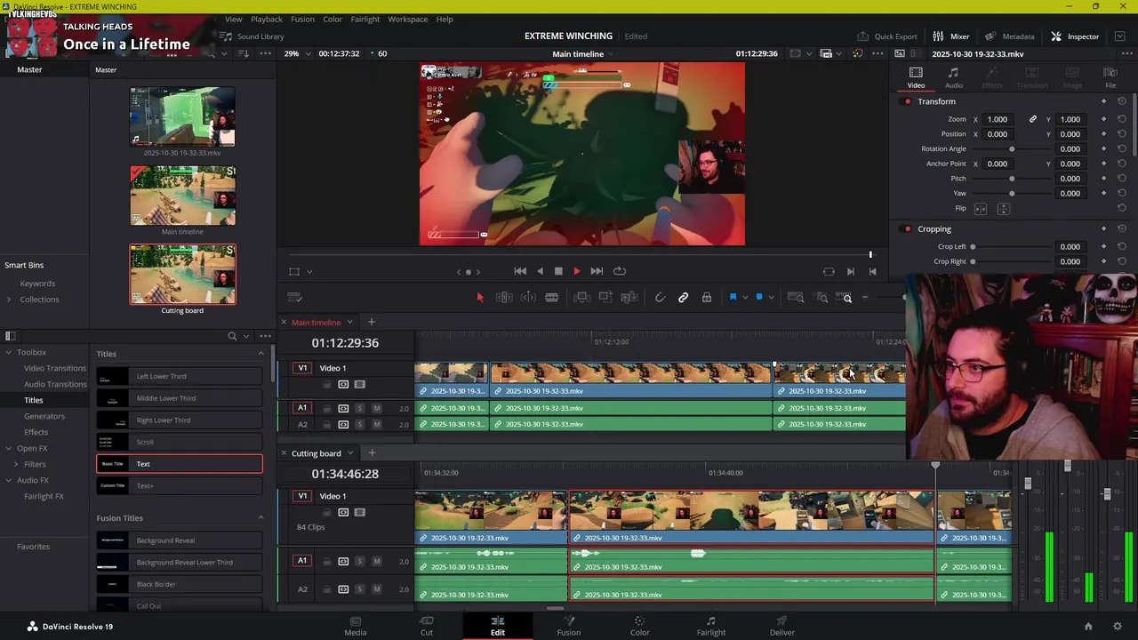Open the Inspector panel
The height and width of the screenshot is (640, 1138).
[x=1076, y=36]
